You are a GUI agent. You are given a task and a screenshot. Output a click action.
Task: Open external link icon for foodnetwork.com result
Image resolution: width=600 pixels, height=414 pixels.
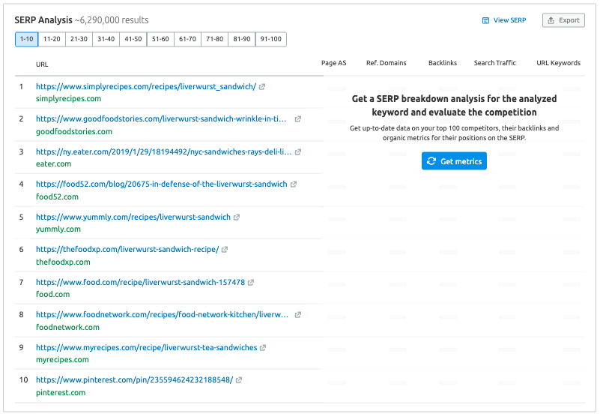[298, 315]
